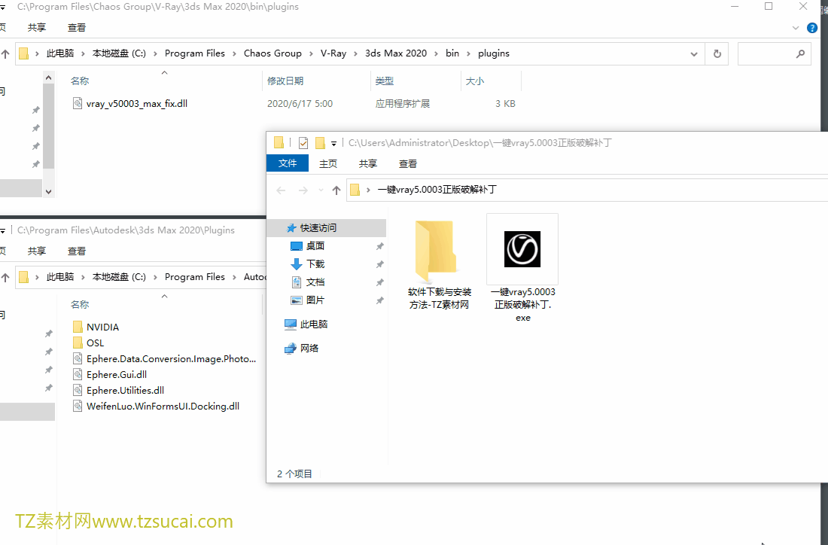The height and width of the screenshot is (545, 828).
Task: Go up one level in Autodesk Plugins window
Action: 5,277
